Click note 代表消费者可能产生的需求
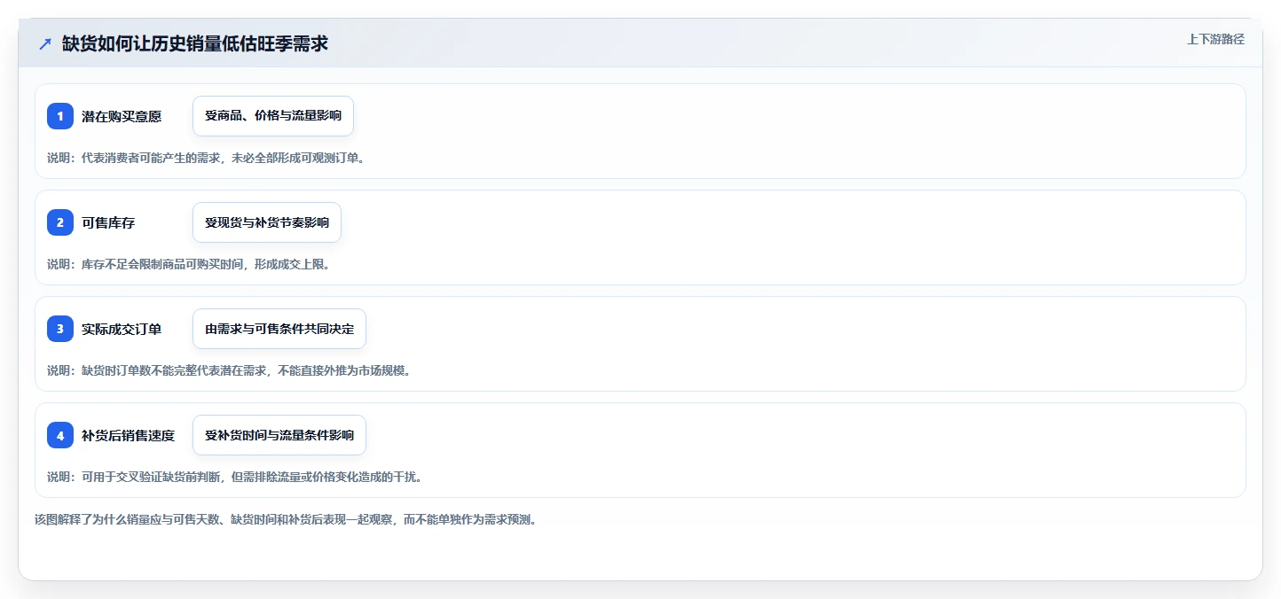Image resolution: width=1281 pixels, height=599 pixels. tap(206, 158)
